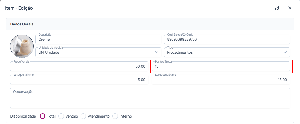Click the Pontos Troca field showing 15
Image resolution: width=300 pixels, height=124 pixels.
tap(221, 66)
